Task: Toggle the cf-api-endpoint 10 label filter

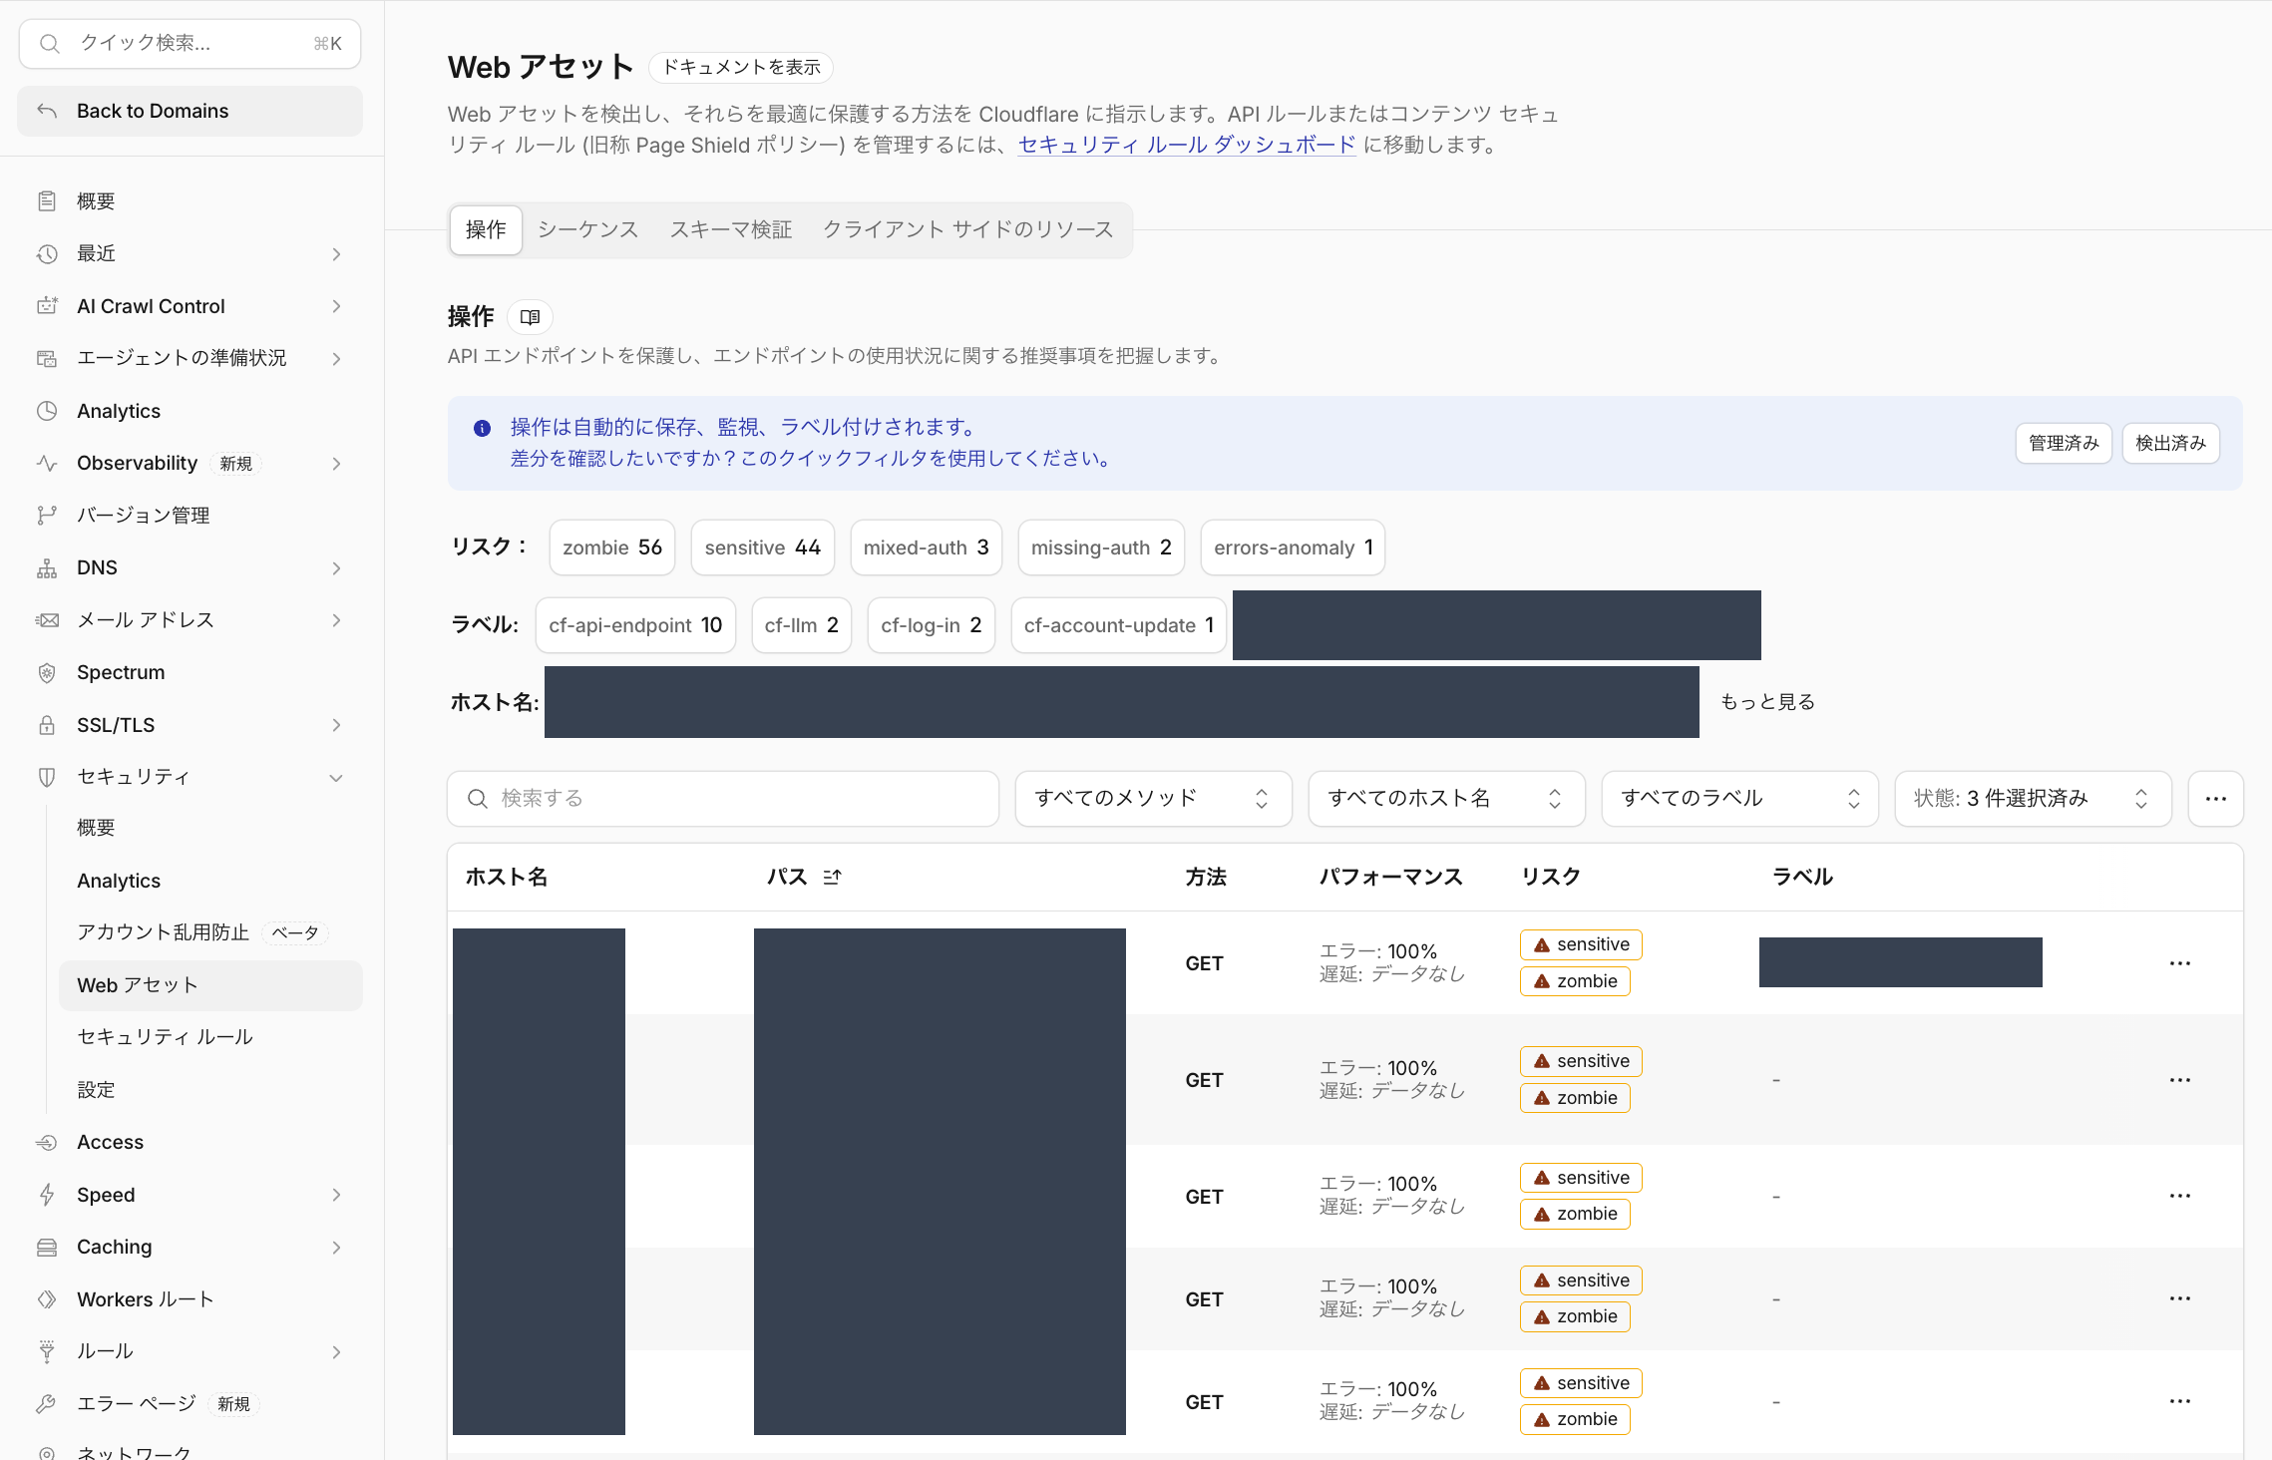Action: (x=635, y=625)
